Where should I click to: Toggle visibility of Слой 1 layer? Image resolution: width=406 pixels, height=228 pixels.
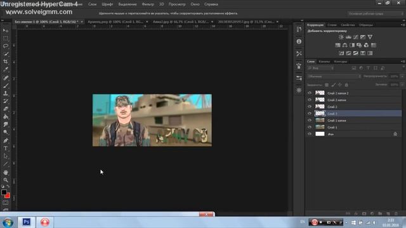pos(310,127)
